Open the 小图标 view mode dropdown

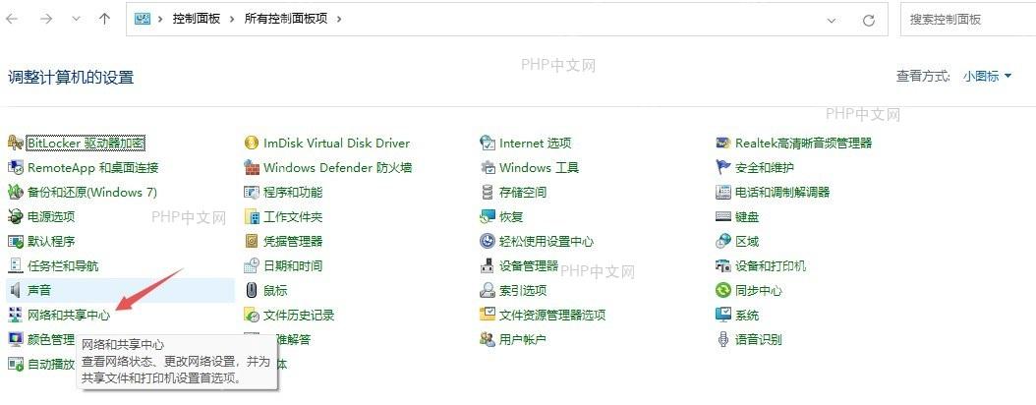pos(987,76)
